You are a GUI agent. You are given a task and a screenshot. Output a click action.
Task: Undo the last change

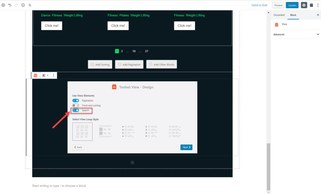tap(10, 5)
